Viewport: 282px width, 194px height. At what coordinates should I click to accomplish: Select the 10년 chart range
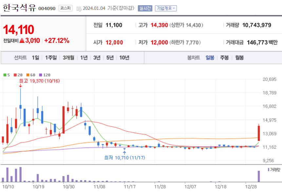point(124,58)
